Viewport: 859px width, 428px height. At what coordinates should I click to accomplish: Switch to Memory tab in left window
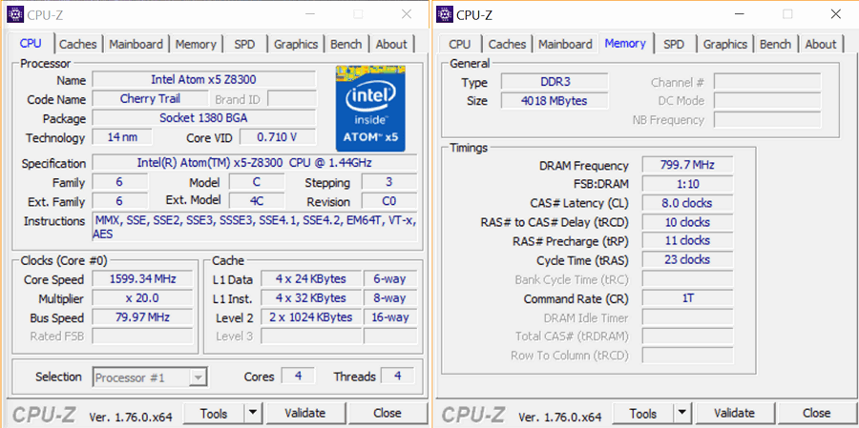196,45
